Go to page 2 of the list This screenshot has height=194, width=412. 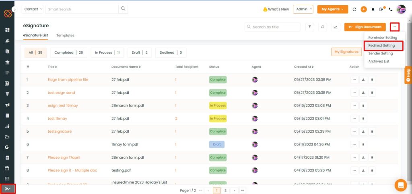coord(225,191)
